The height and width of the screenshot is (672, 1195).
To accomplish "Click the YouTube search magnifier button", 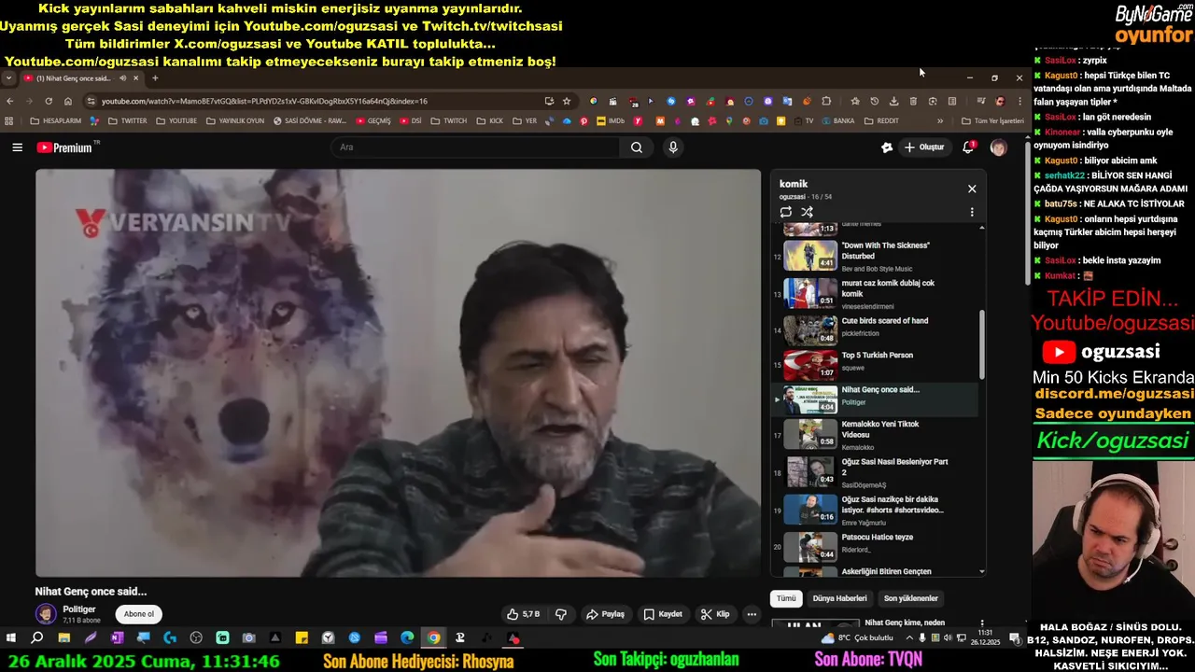I will point(637,147).
